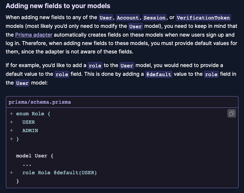Click the paragraph starting "If for example"

pos(121,74)
